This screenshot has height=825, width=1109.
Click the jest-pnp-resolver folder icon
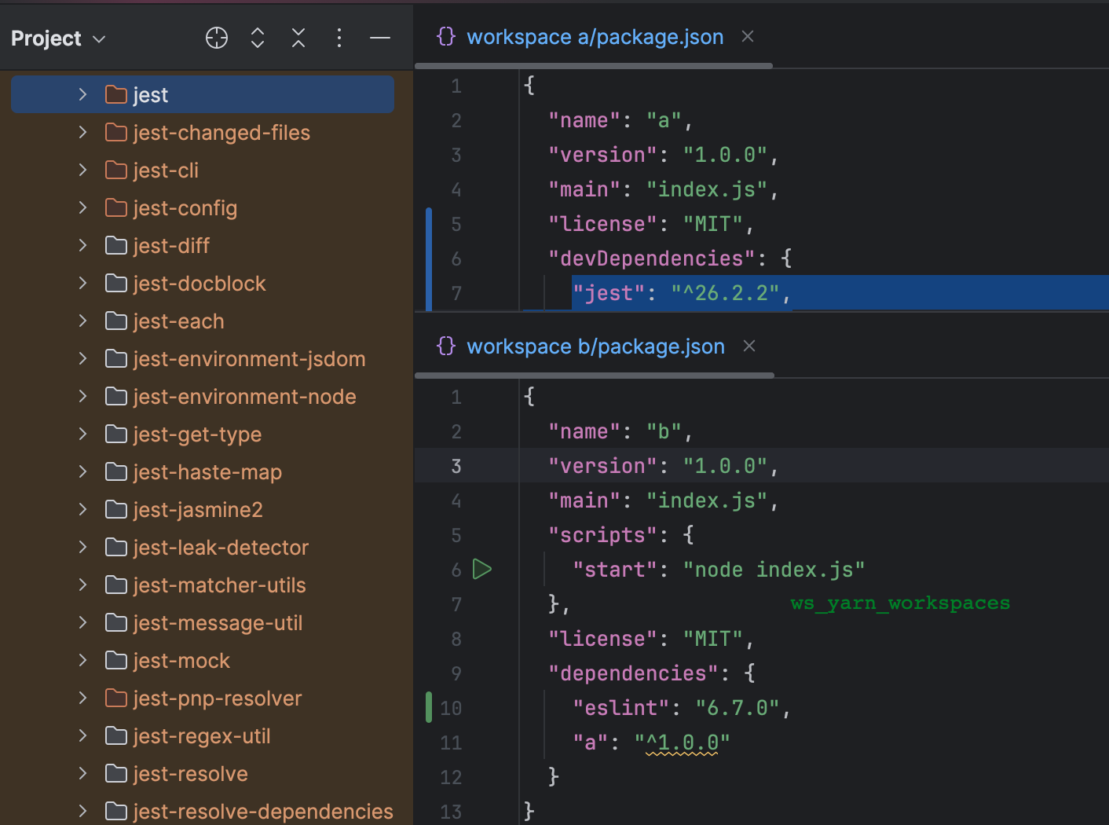(115, 698)
